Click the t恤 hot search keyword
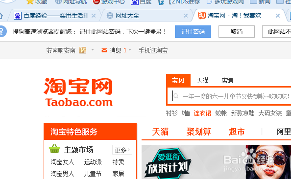The height and width of the screenshot is (179, 291). [x=186, y=113]
